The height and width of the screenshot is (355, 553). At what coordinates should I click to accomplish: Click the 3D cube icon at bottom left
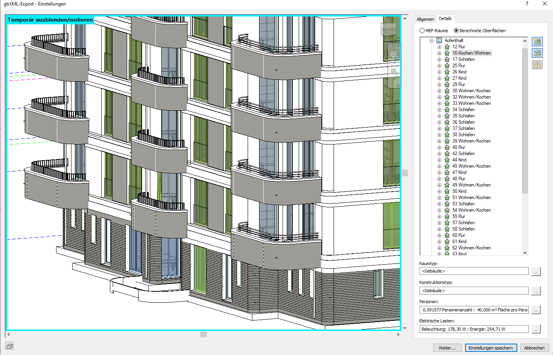(9, 346)
